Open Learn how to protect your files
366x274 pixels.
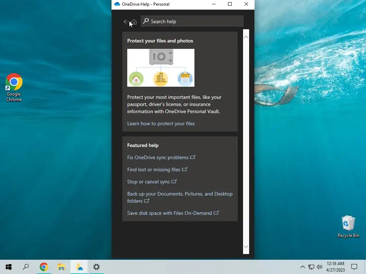(x=161, y=123)
